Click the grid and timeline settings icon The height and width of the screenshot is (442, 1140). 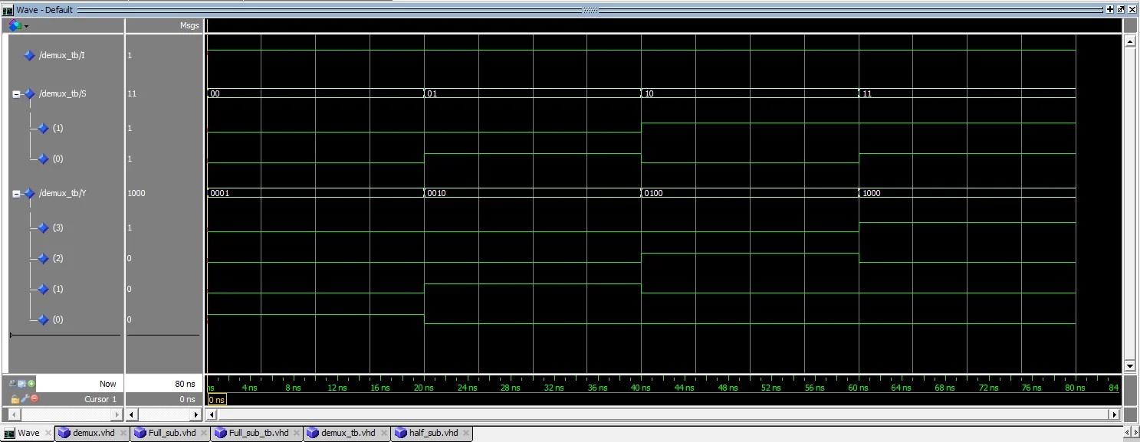[21, 383]
